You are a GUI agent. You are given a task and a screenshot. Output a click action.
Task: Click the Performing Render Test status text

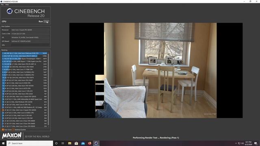point(156,138)
